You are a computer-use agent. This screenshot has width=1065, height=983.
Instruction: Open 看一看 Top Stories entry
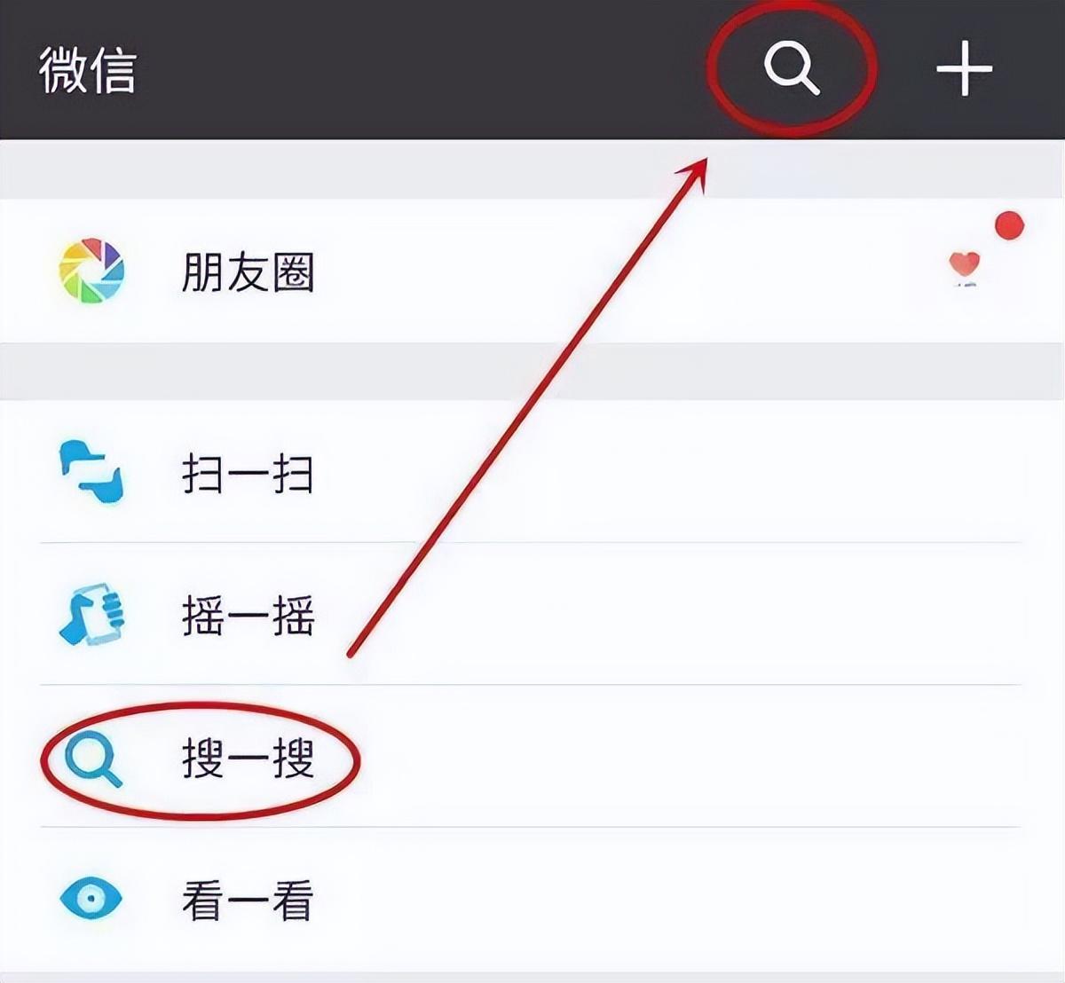[248, 900]
